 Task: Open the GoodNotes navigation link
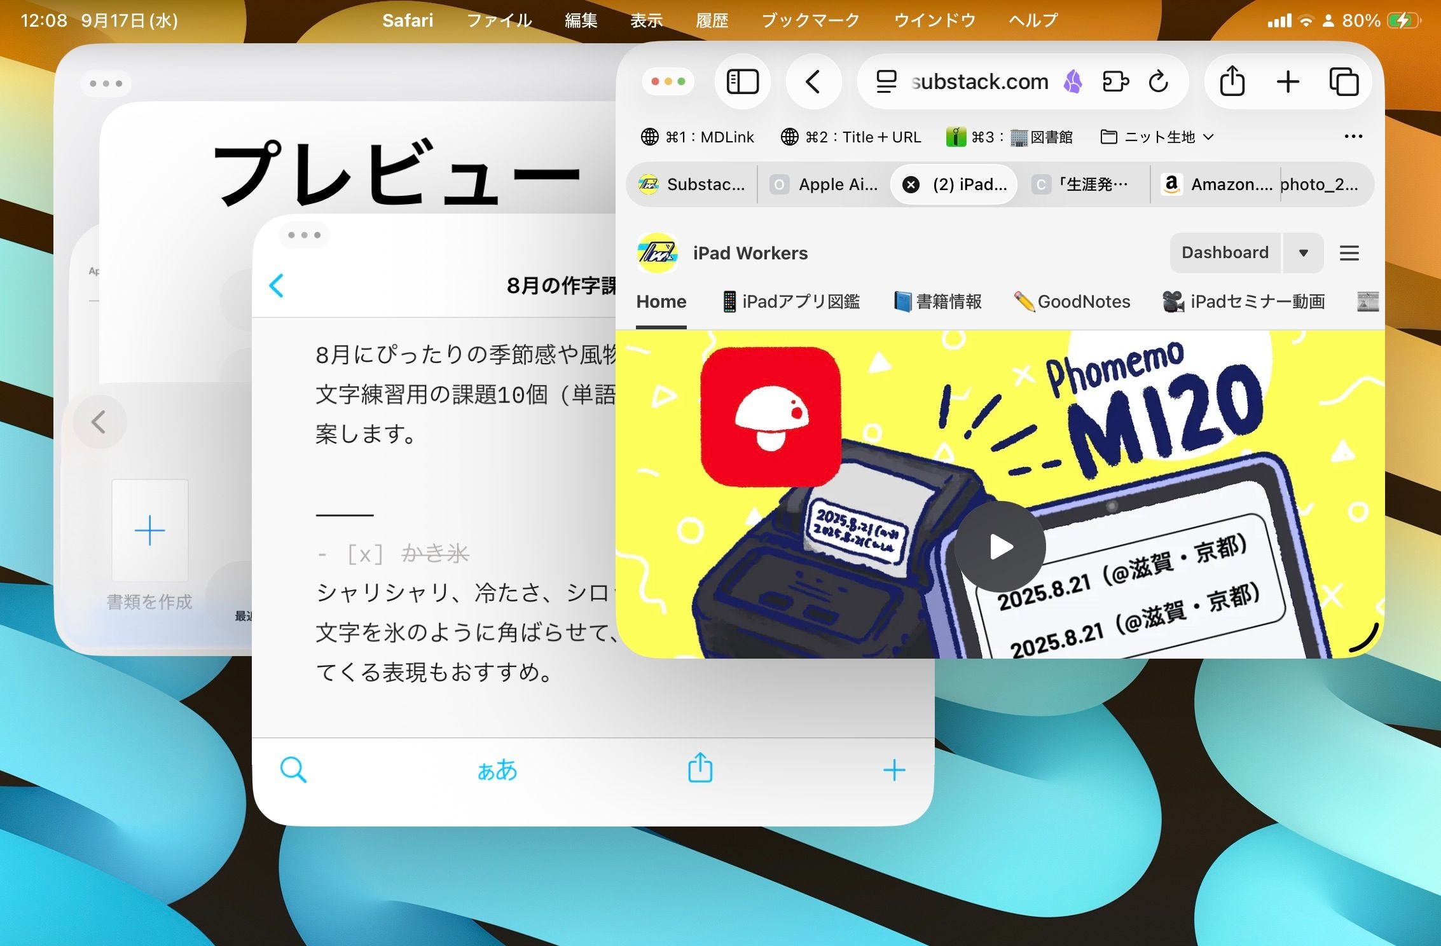click(x=1073, y=301)
